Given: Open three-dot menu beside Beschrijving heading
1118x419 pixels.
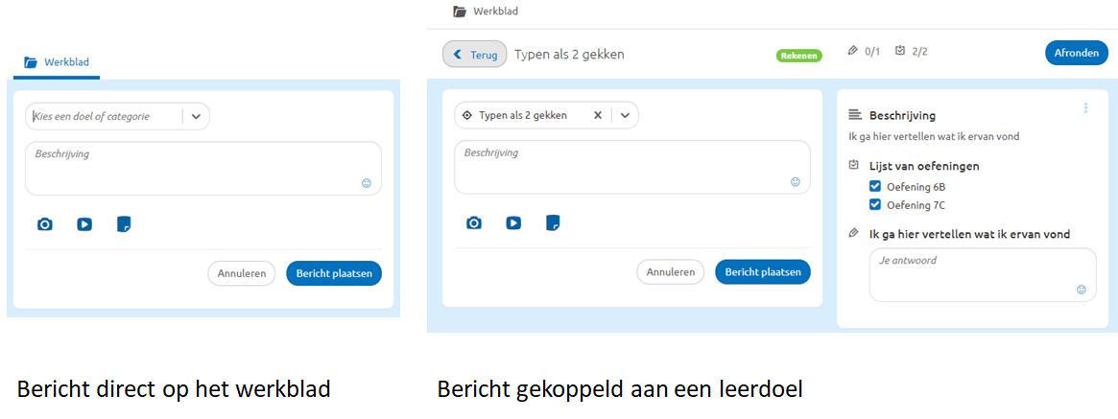Looking at the screenshot, I should (x=1085, y=108).
